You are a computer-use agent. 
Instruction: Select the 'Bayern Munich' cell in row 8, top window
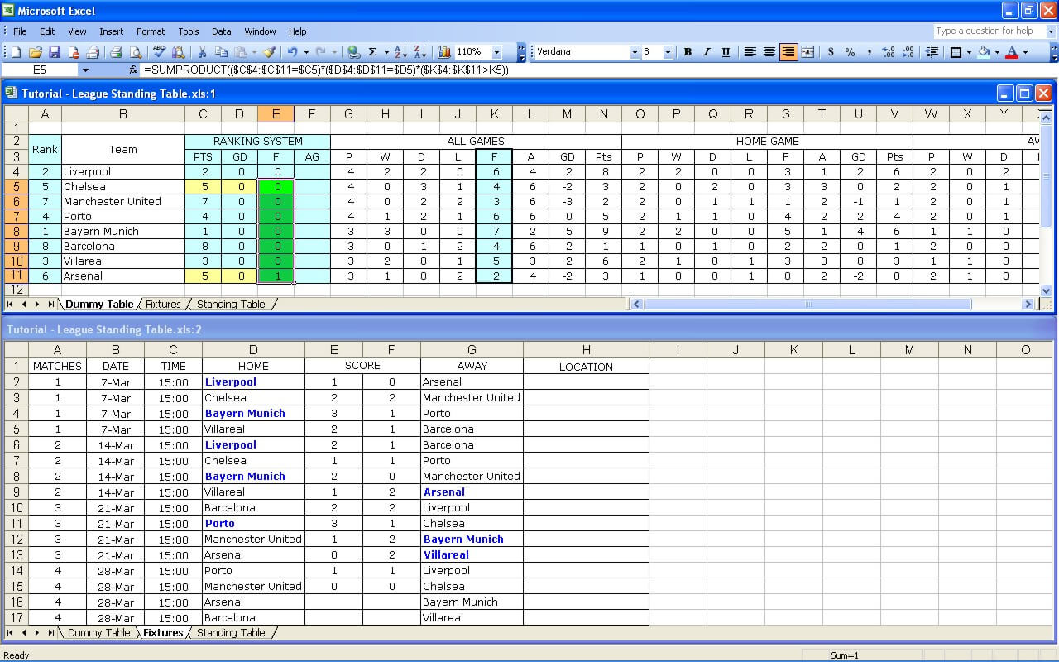(x=122, y=231)
